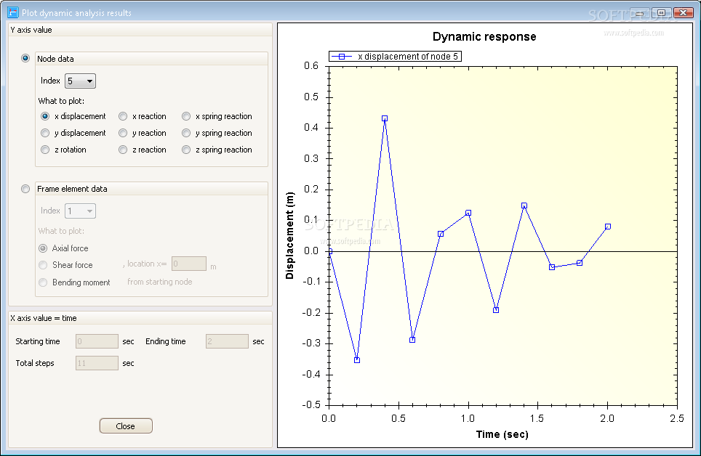Select the Frame element data radio button
Viewport: 701px width, 456px height.
pos(25,189)
